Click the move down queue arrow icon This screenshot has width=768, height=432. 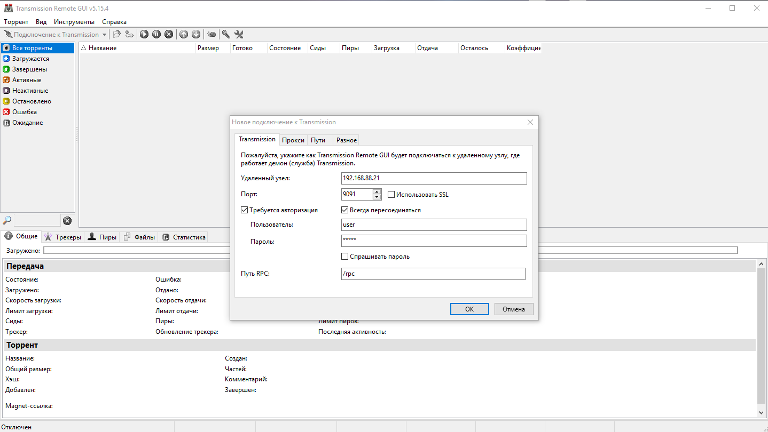196,34
